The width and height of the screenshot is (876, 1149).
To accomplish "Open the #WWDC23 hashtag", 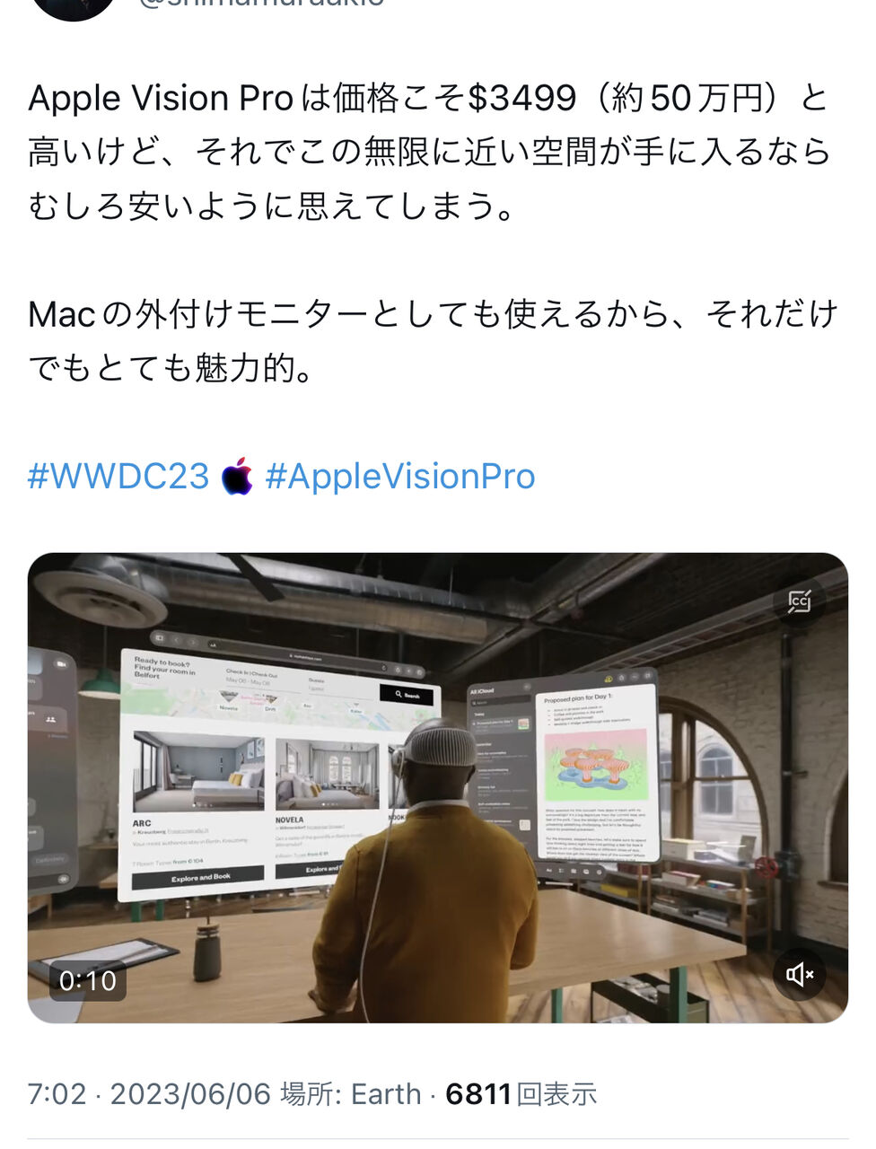I will [118, 477].
